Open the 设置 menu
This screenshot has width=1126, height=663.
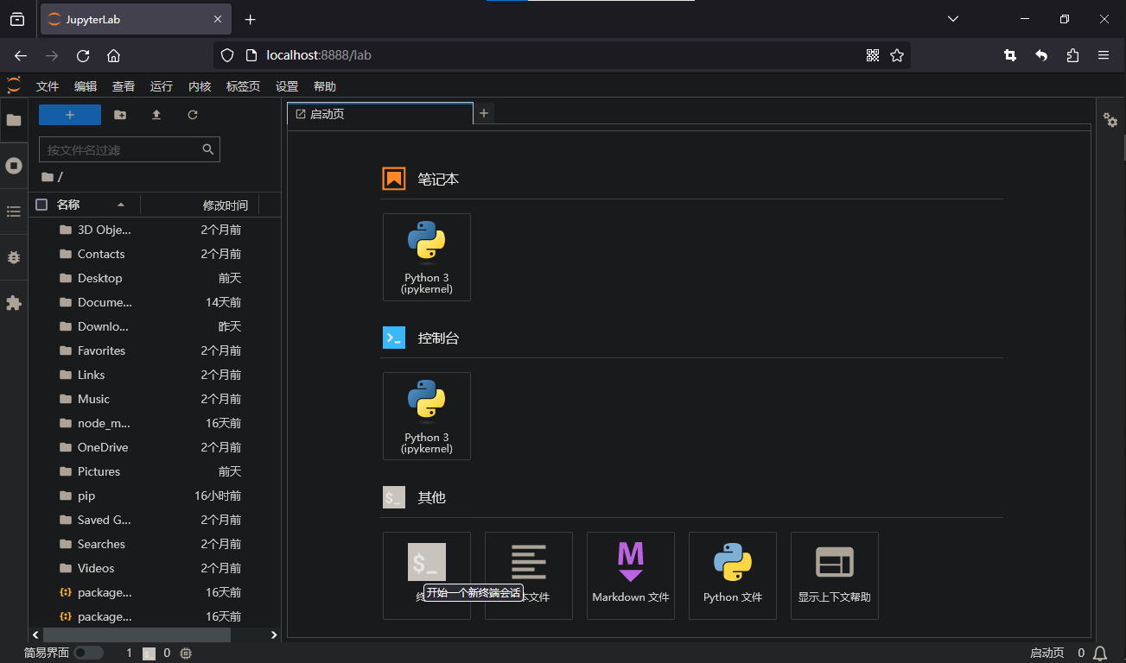(x=287, y=86)
